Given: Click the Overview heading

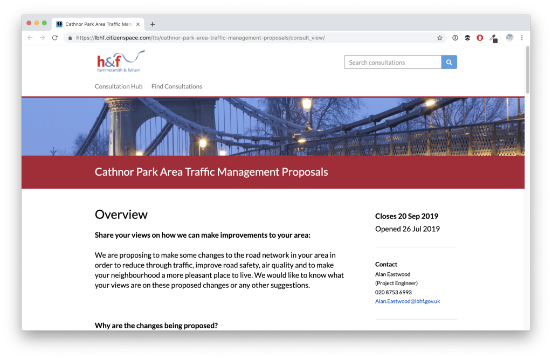Looking at the screenshot, I should click(x=121, y=215).
